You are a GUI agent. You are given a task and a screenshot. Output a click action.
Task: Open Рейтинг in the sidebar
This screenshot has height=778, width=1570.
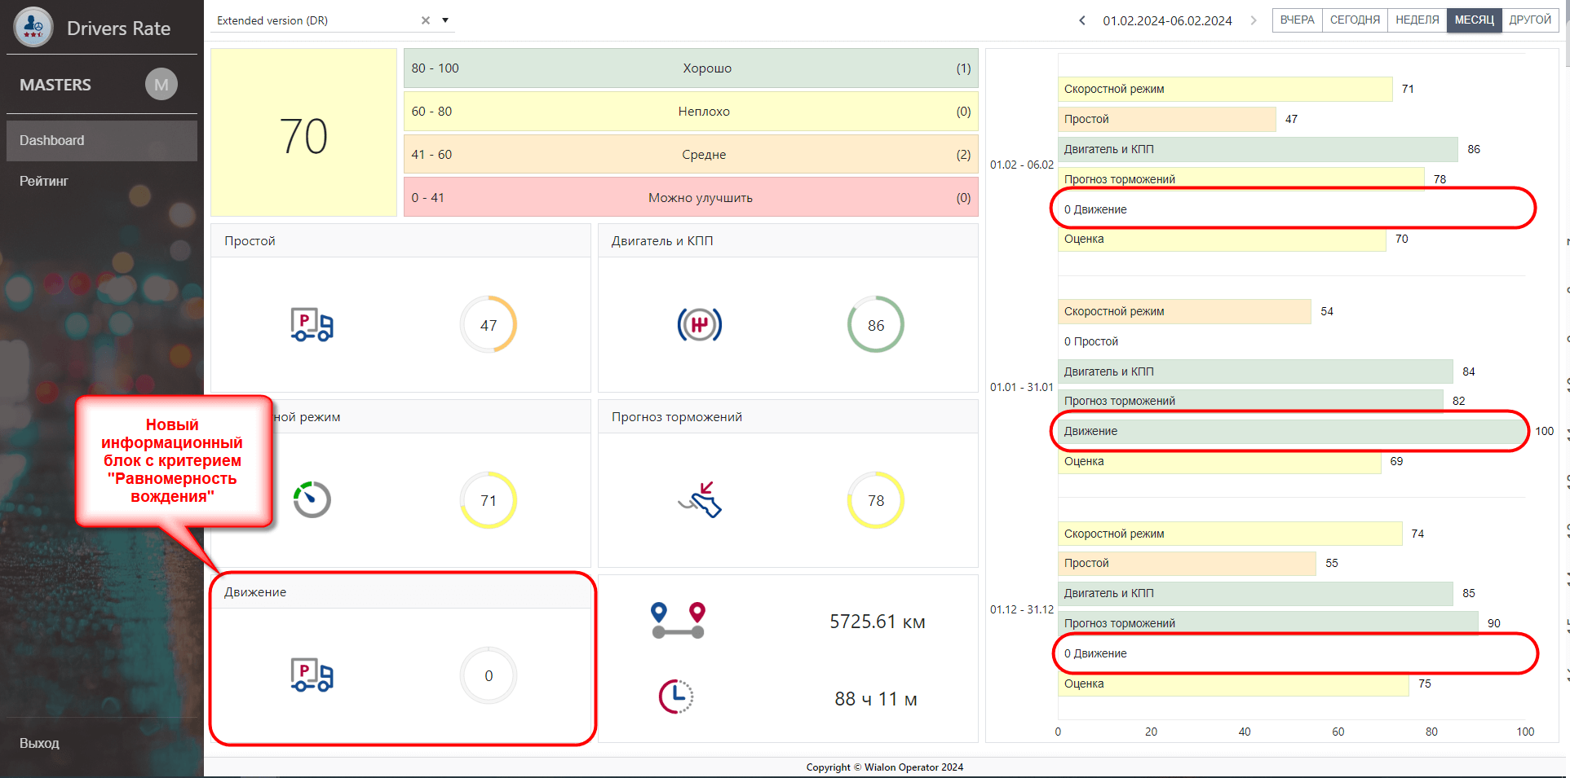(44, 181)
